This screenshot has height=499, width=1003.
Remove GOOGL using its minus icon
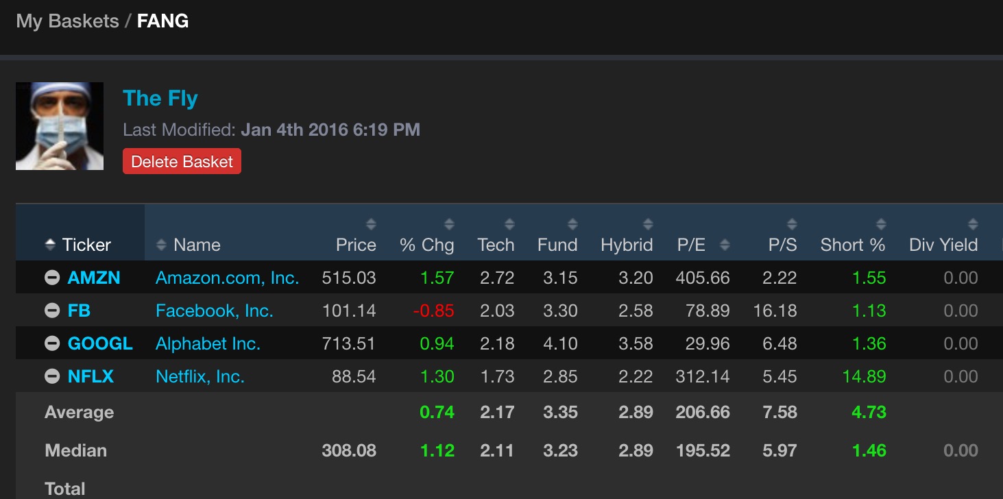click(52, 343)
